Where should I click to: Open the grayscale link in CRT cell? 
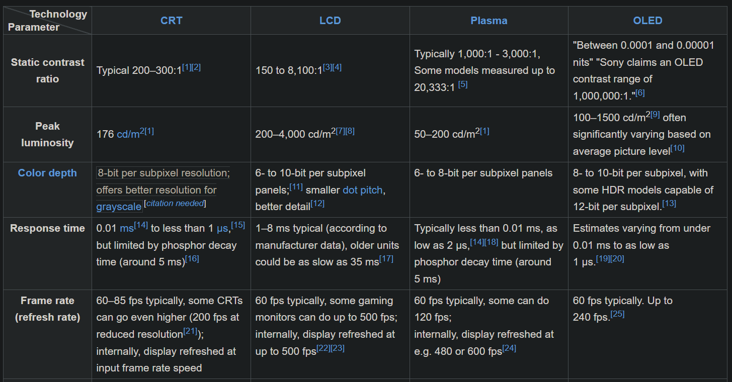pyautogui.click(x=119, y=207)
